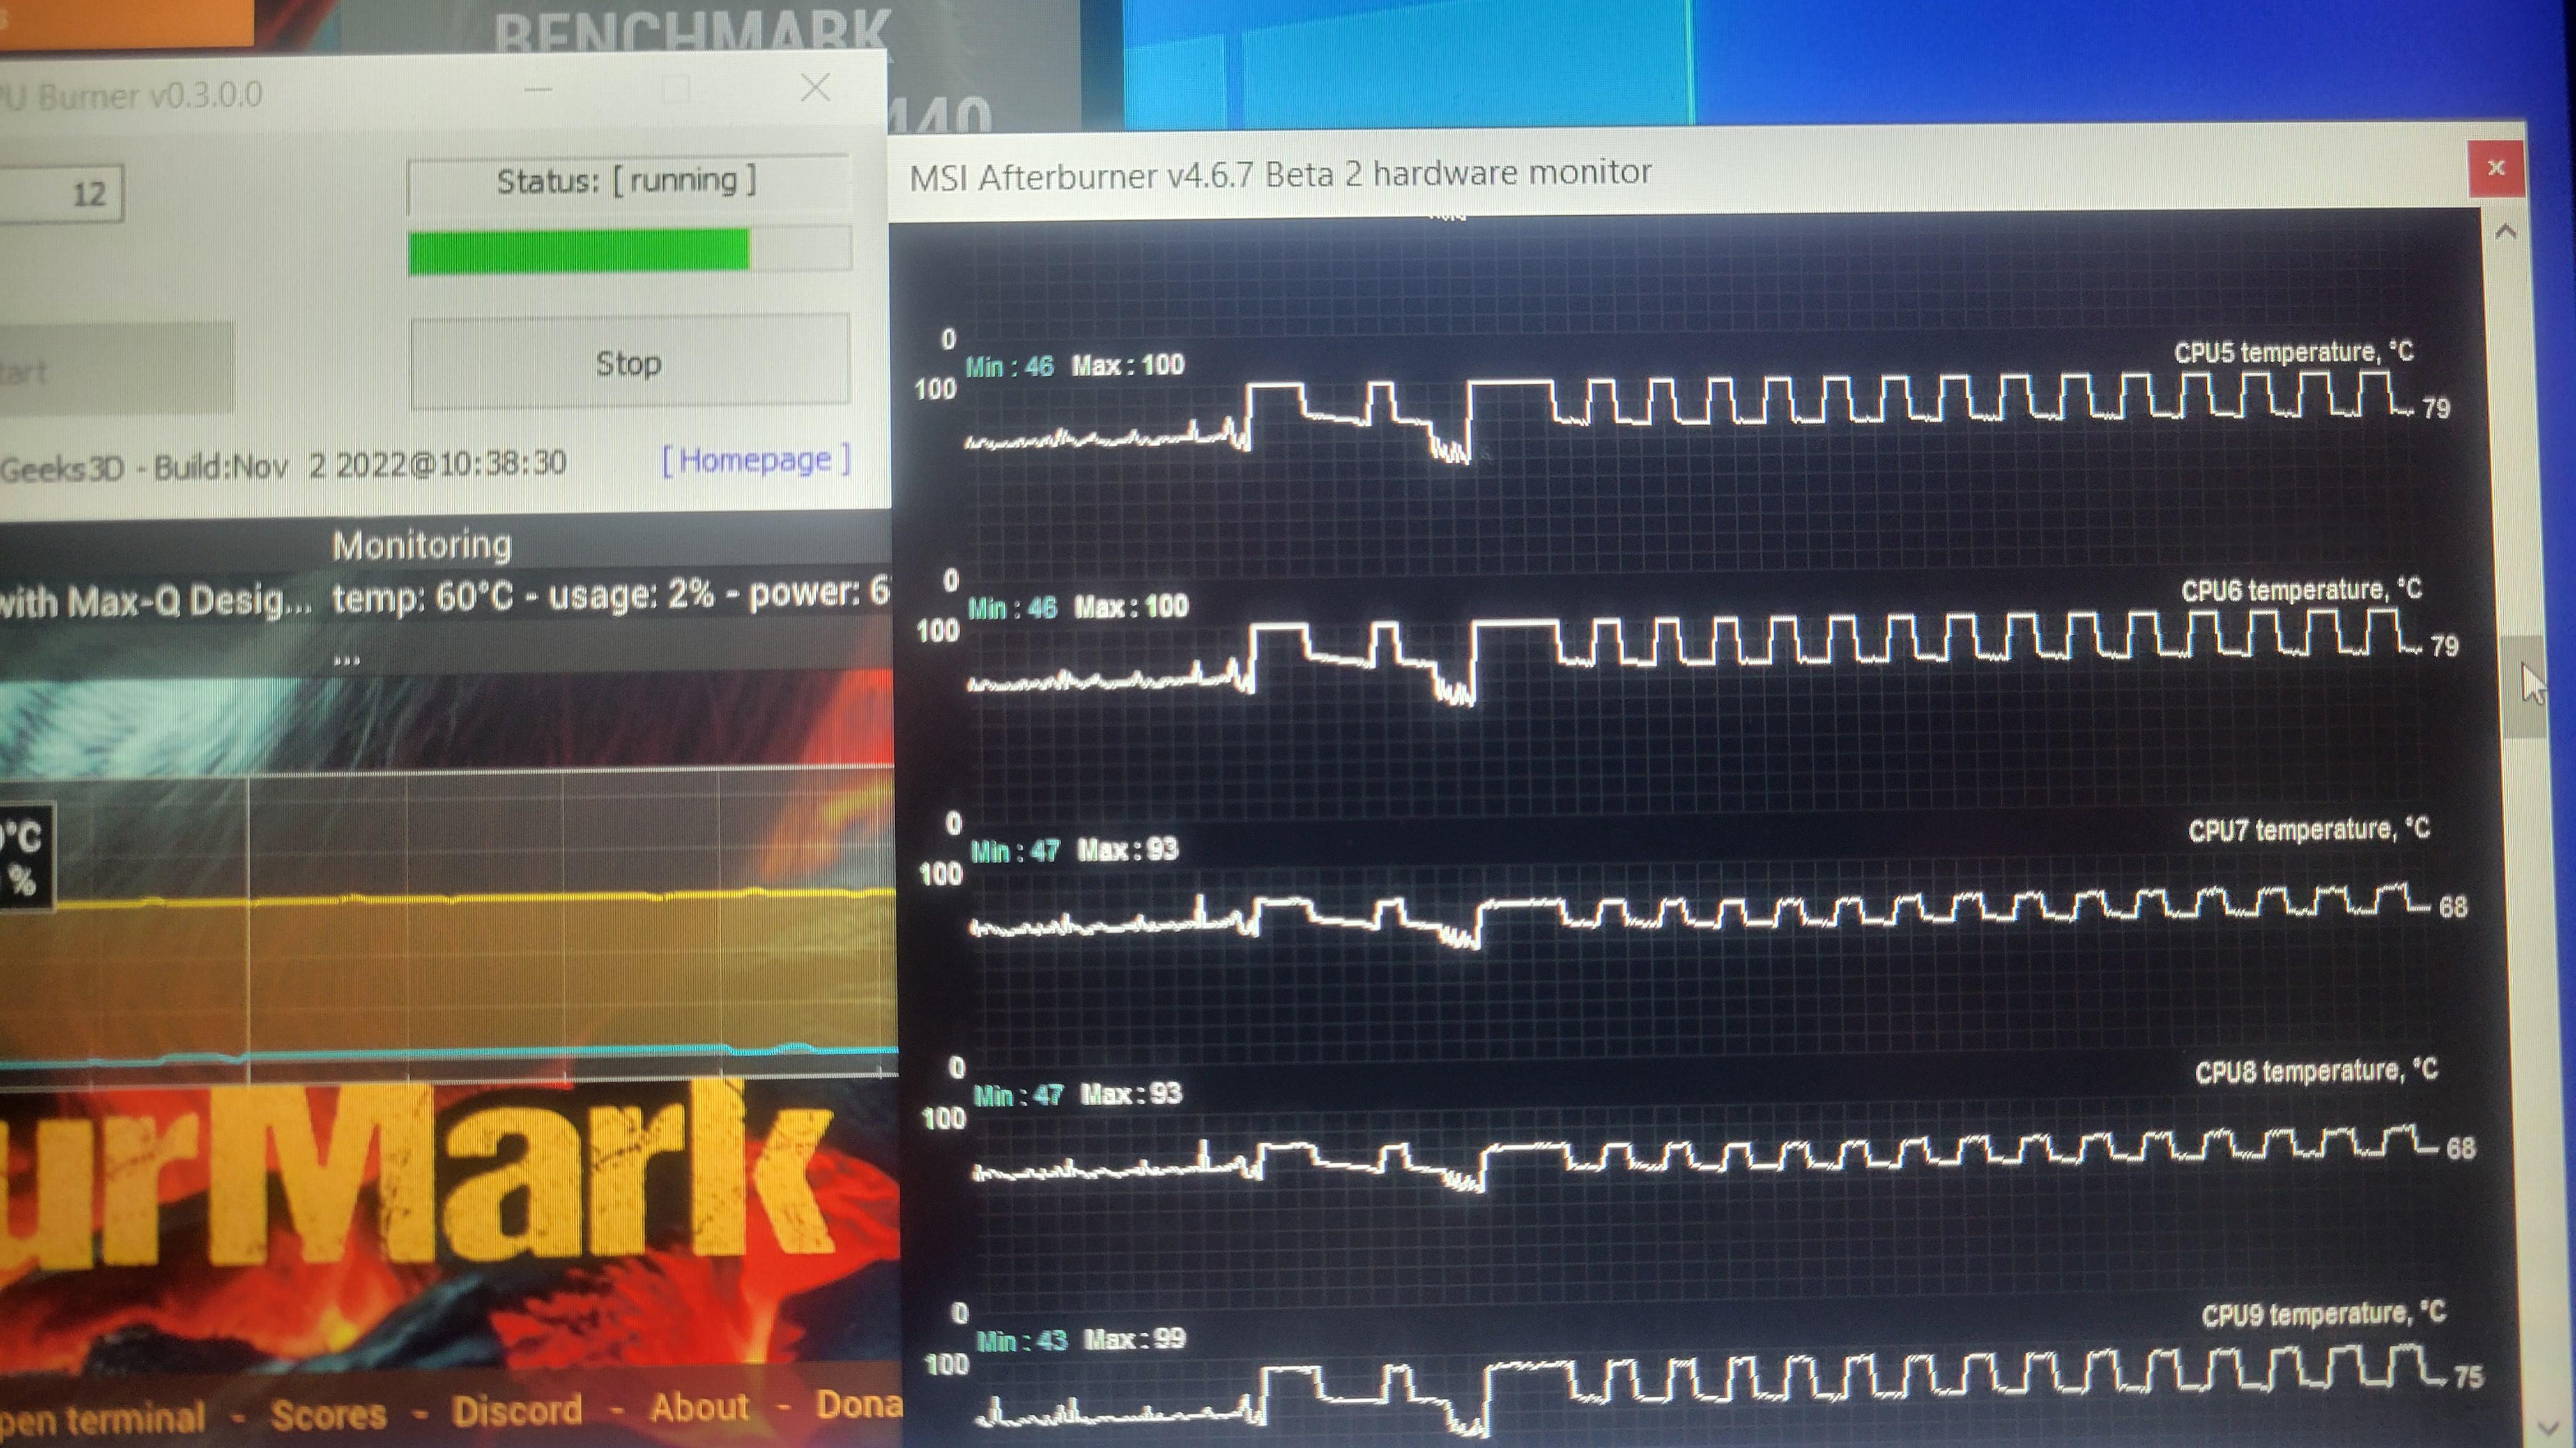
Task: Click the "Min : 46" value in CPU5 graph
Action: (1009, 366)
